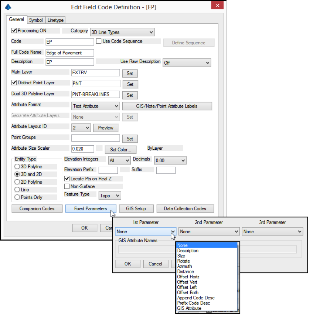Choose Distance in the parameter list
This screenshot has height=319, width=320.
(207, 271)
